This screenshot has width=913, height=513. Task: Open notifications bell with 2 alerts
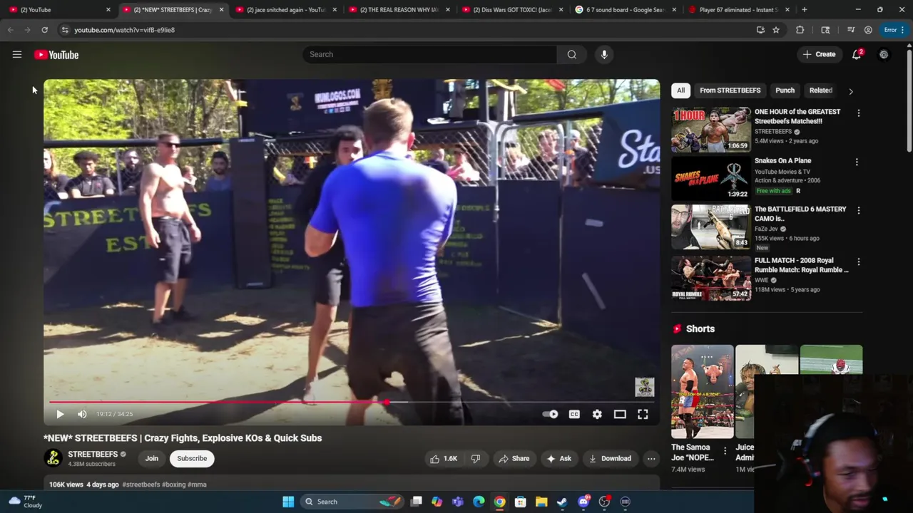pos(857,54)
